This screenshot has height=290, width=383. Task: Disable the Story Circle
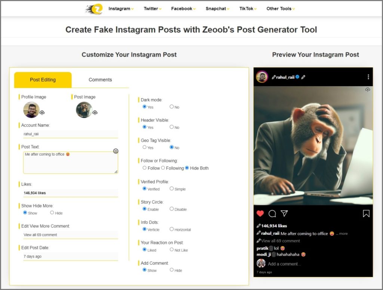point(171,209)
